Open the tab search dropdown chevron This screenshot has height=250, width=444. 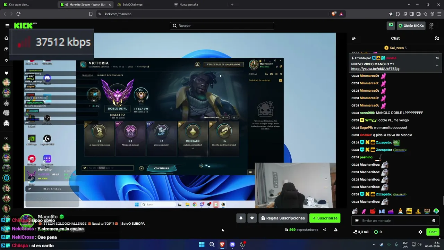[x=409, y=5]
